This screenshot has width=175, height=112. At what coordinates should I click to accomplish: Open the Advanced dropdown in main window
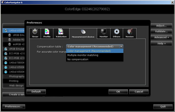pos(161,37)
